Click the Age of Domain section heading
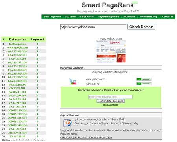Image resolution: width=177 pixels, height=142 pixels. pyautogui.click(x=70, y=115)
